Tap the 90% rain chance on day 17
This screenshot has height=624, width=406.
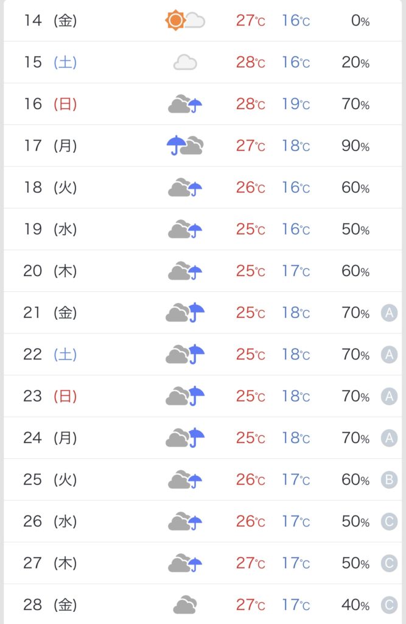pos(355,146)
